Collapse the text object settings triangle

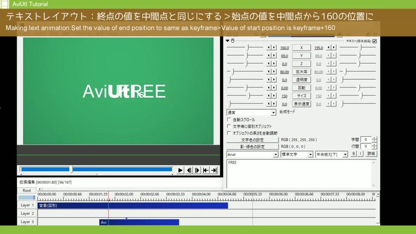coord(227,41)
